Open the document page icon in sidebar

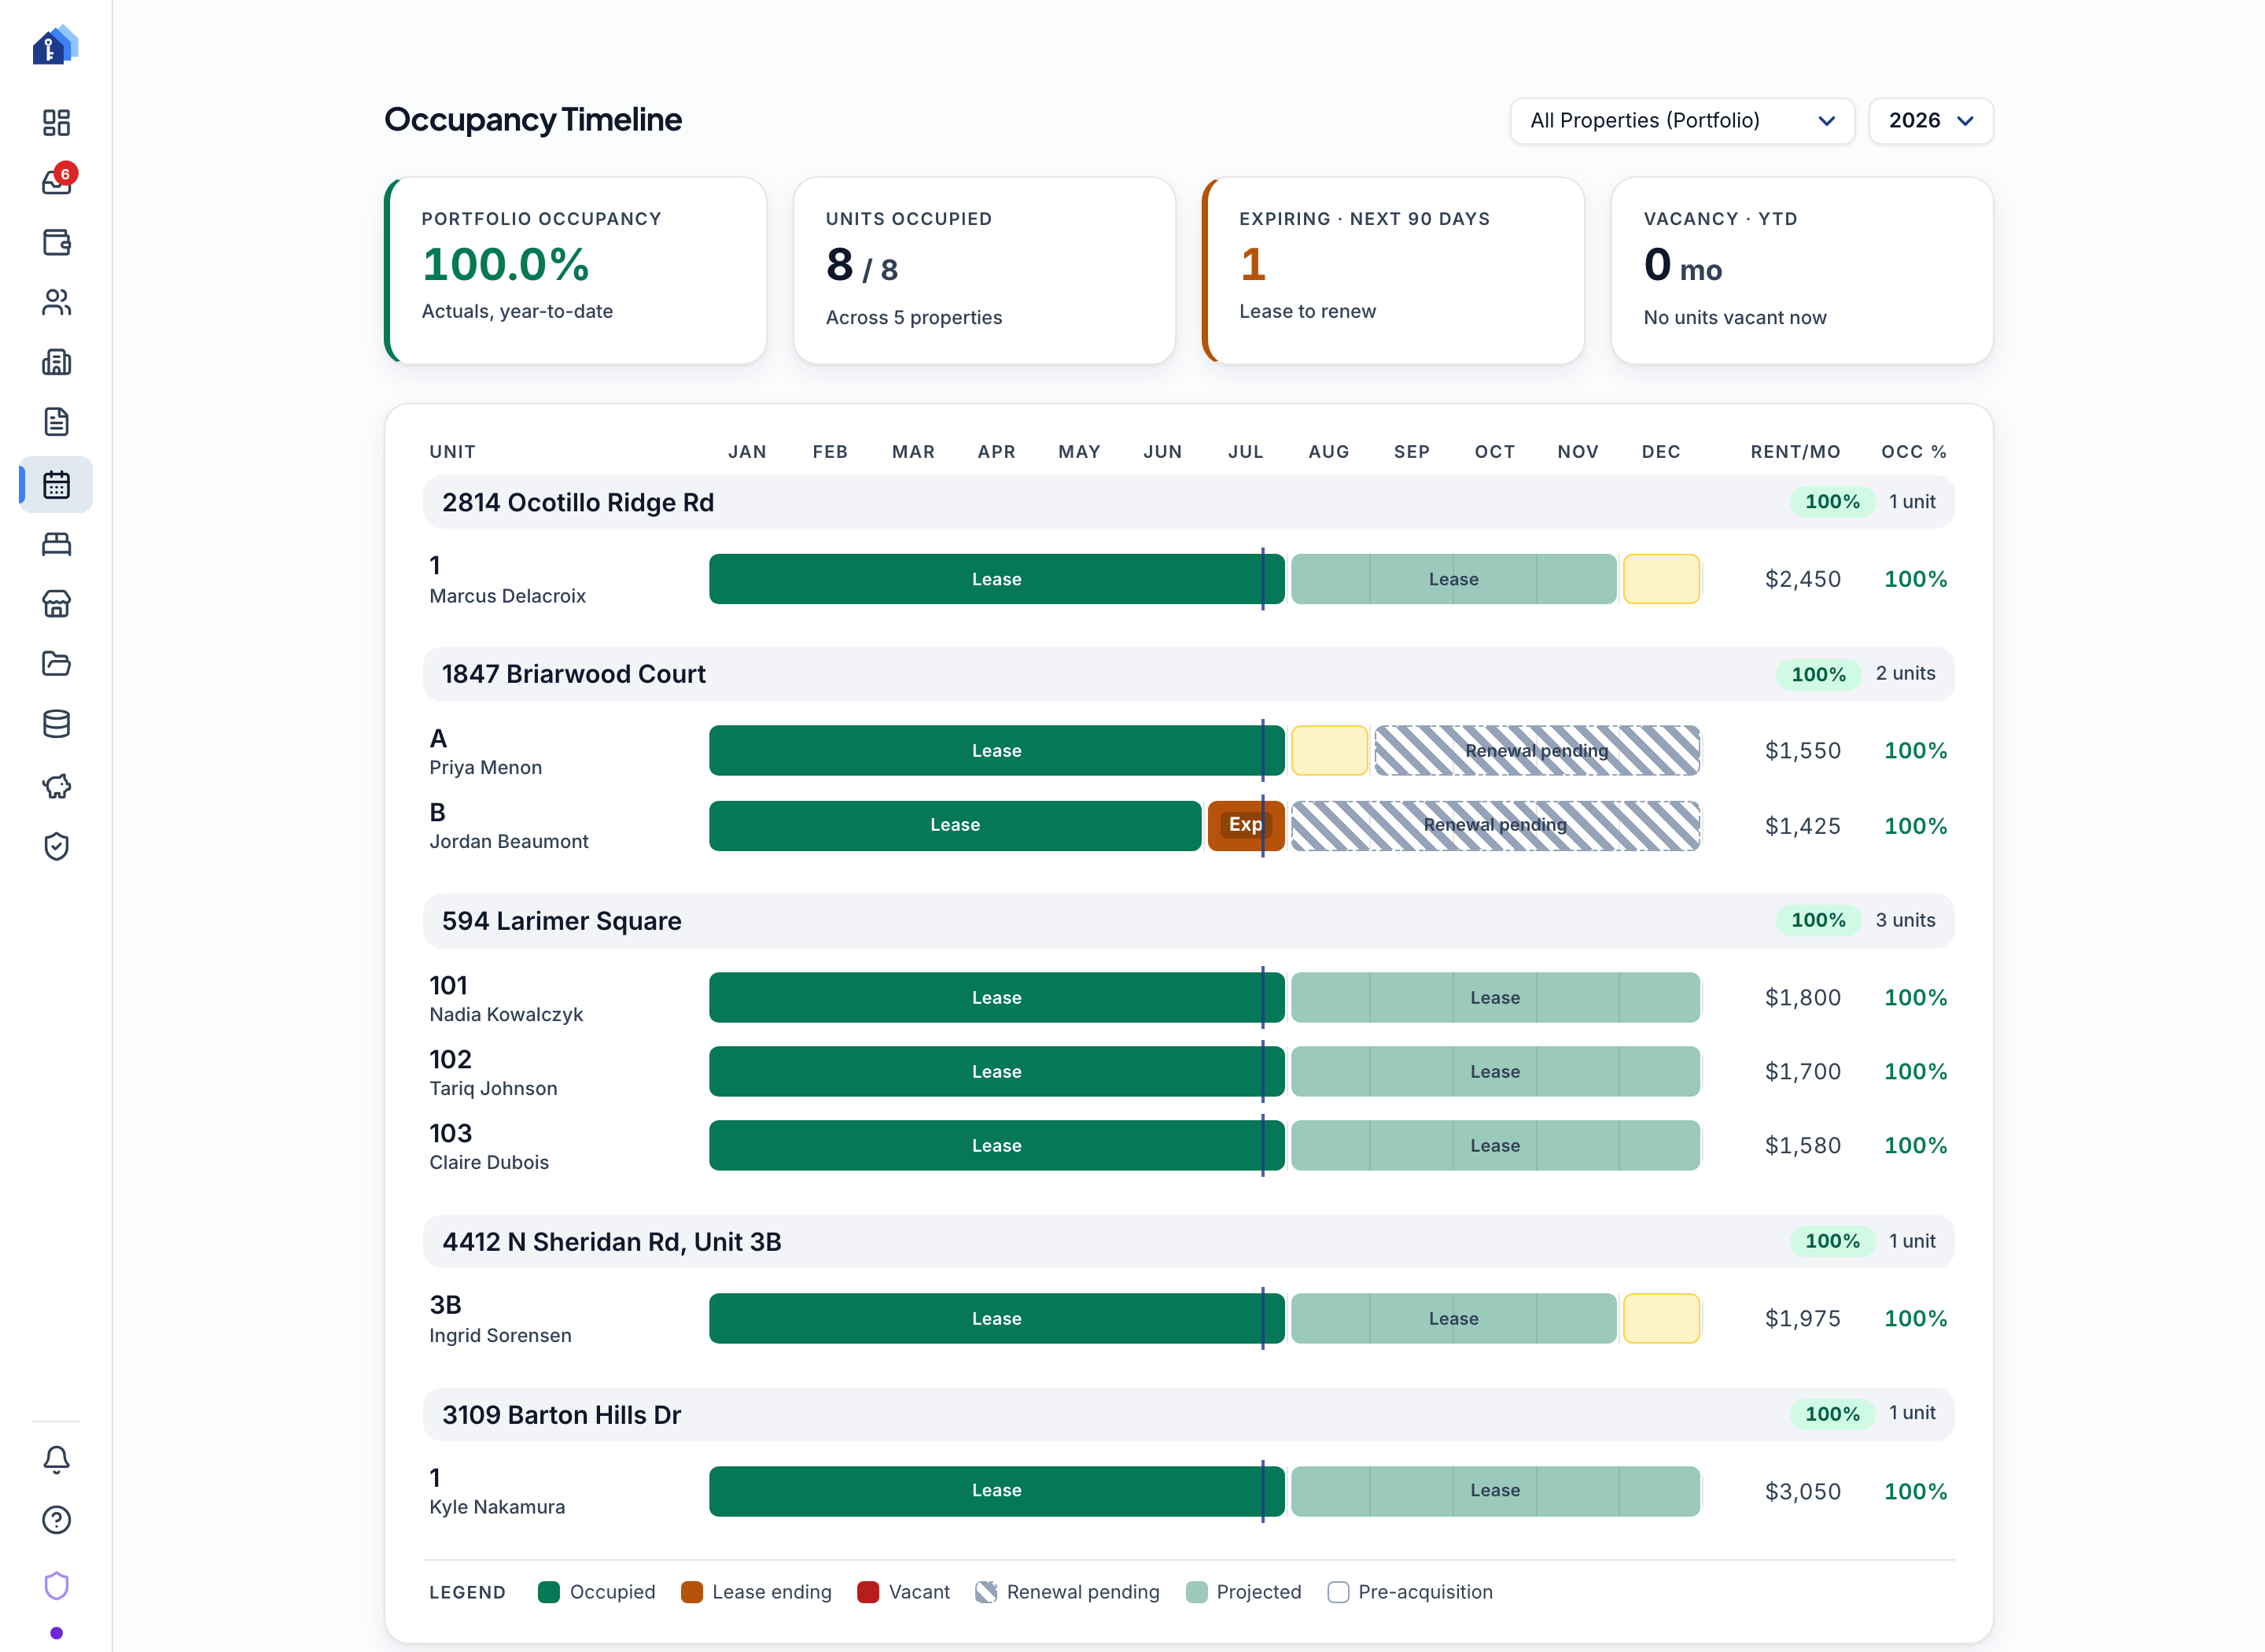tap(56, 422)
